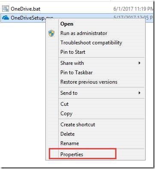
Task: Click the UAC shield icon in the context menu
Action: click(51, 33)
